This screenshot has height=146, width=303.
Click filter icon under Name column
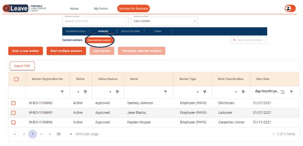(166, 92)
